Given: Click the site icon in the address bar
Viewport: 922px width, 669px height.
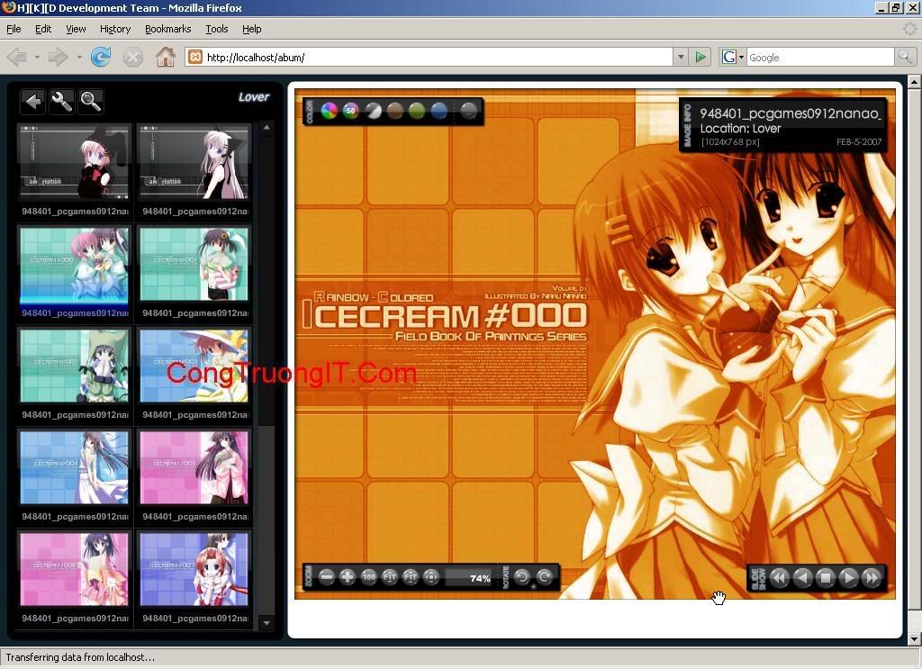Looking at the screenshot, I should [x=195, y=57].
